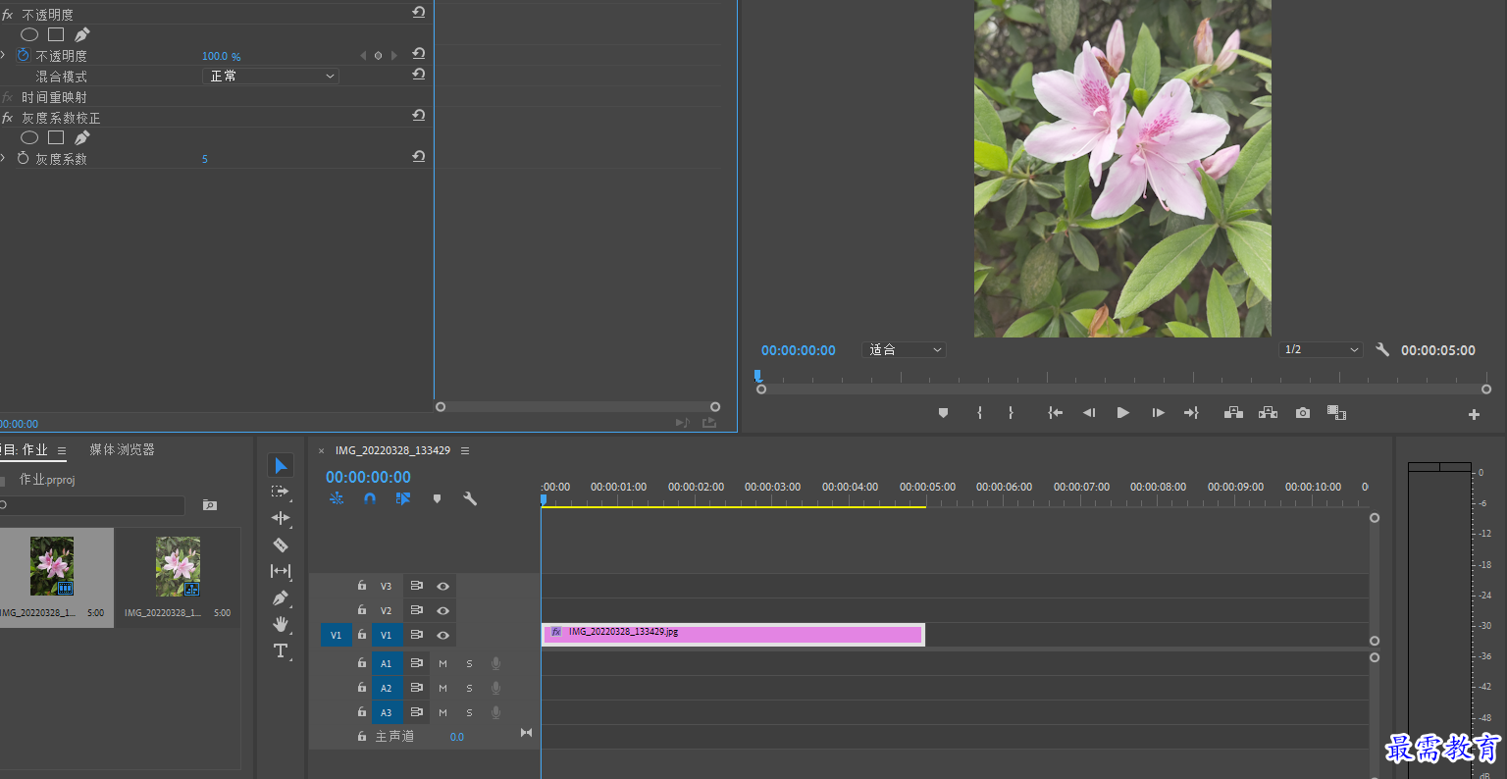Select the Selection tool arrow
1507x779 pixels.
pos(281,465)
